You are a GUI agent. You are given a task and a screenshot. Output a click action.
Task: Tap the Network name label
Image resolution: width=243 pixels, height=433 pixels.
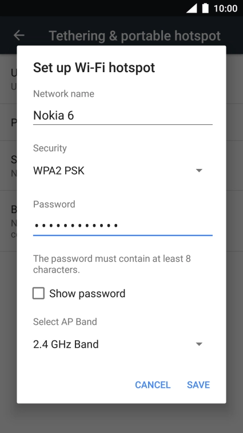63,94
